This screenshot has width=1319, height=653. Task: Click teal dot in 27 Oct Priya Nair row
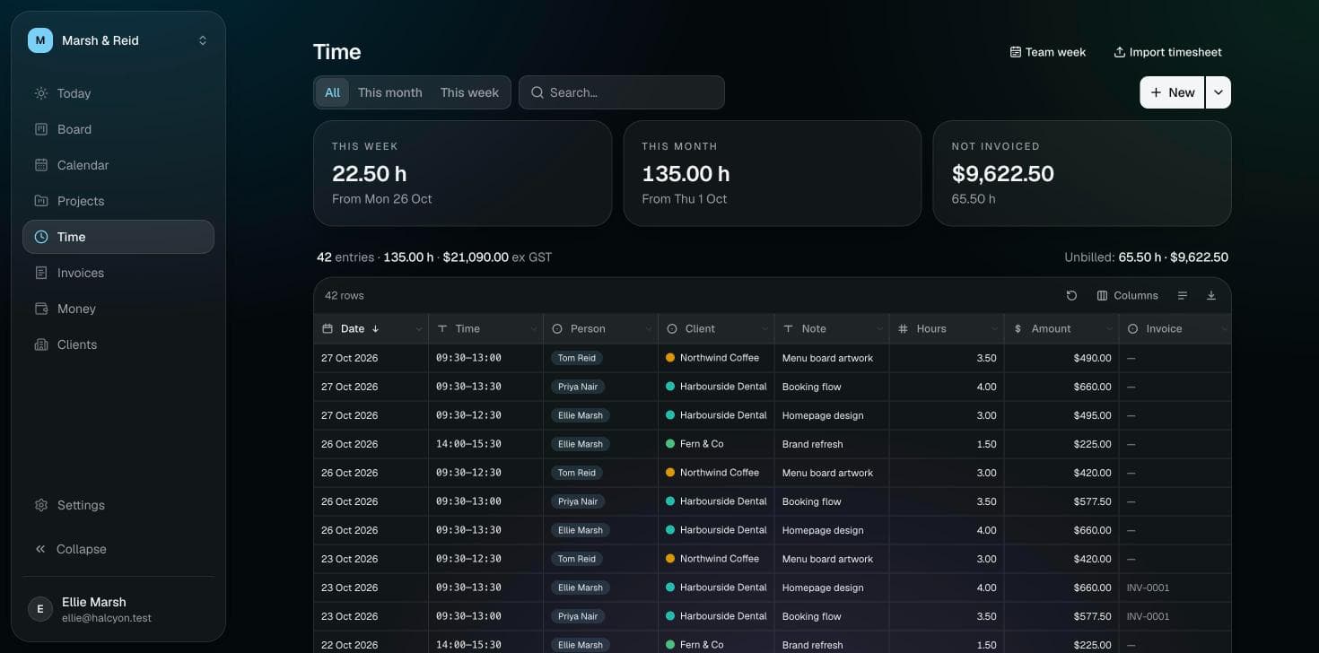click(x=670, y=387)
